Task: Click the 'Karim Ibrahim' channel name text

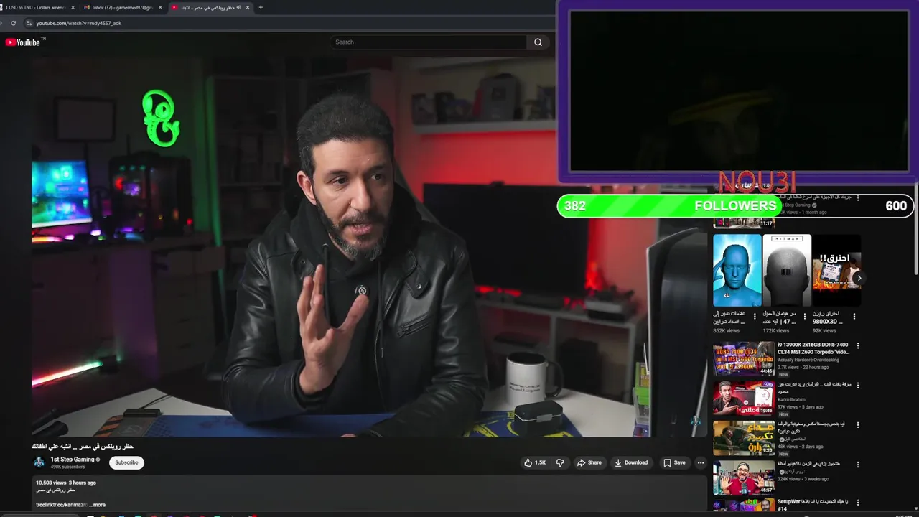Action: [x=792, y=399]
